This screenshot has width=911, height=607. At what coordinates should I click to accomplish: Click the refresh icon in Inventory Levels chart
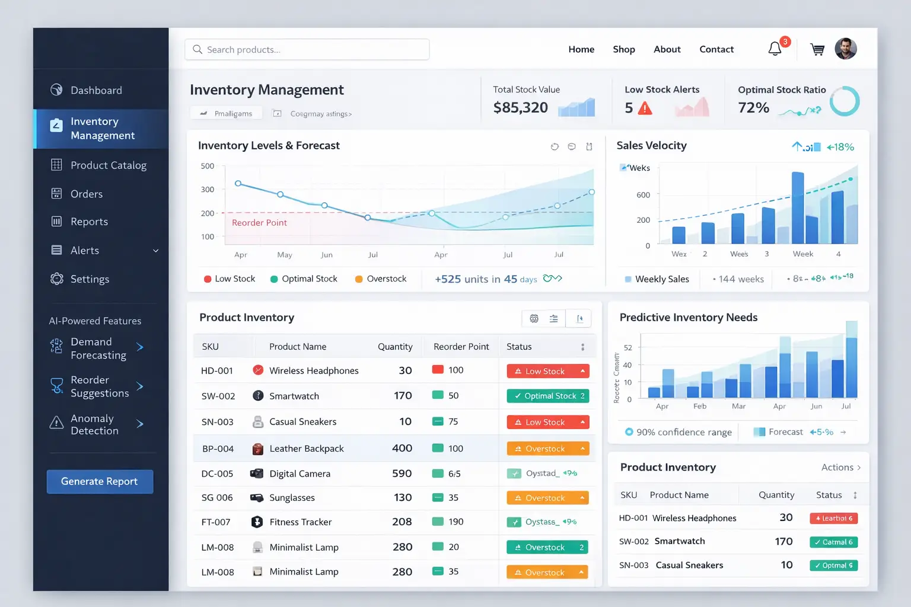click(555, 146)
